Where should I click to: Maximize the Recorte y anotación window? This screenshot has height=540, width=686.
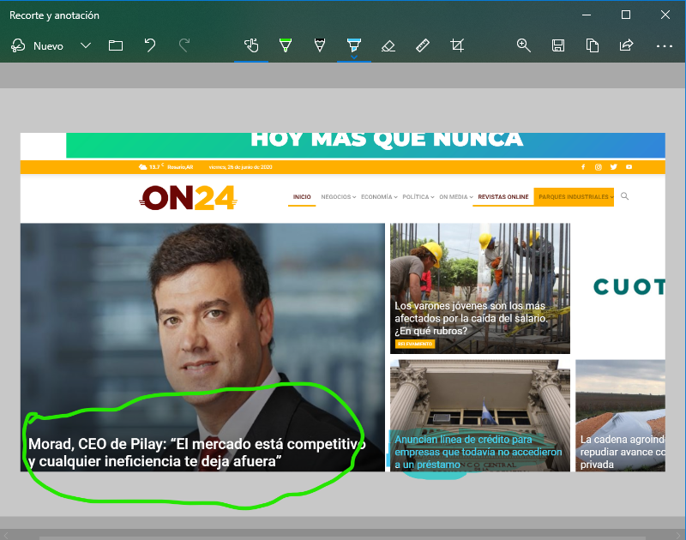click(626, 15)
